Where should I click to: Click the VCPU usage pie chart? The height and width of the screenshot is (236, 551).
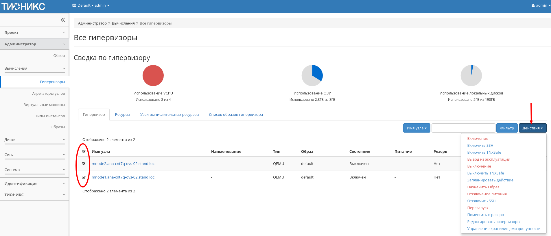[153, 75]
